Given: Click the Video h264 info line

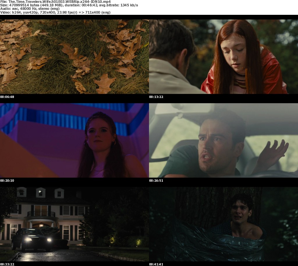Looking at the screenshot, I should pyautogui.click(x=55, y=12).
